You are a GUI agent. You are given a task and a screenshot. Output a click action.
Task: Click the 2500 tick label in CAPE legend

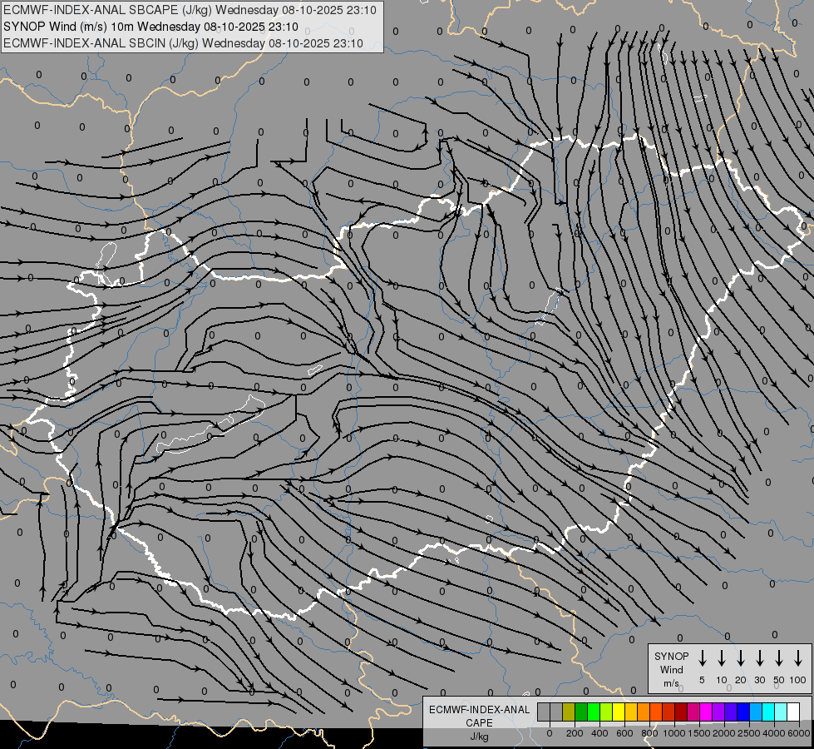pos(749,733)
